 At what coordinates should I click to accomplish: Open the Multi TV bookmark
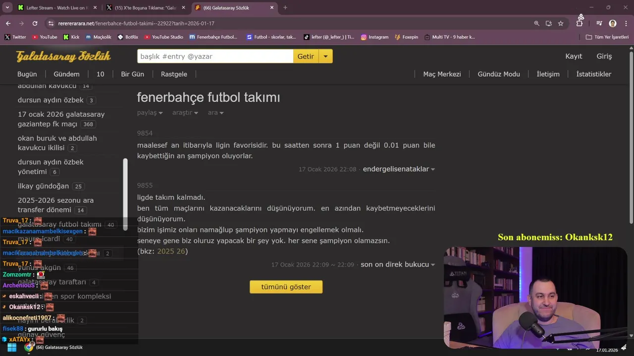450,37
